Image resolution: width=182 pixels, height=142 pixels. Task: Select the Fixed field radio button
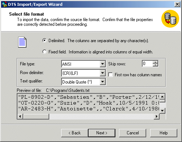point(45,52)
